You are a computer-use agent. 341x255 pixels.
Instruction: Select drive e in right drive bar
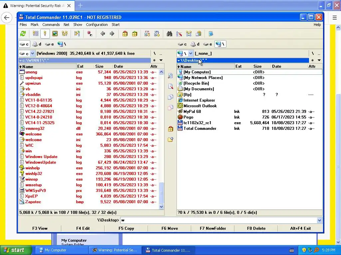207,44
